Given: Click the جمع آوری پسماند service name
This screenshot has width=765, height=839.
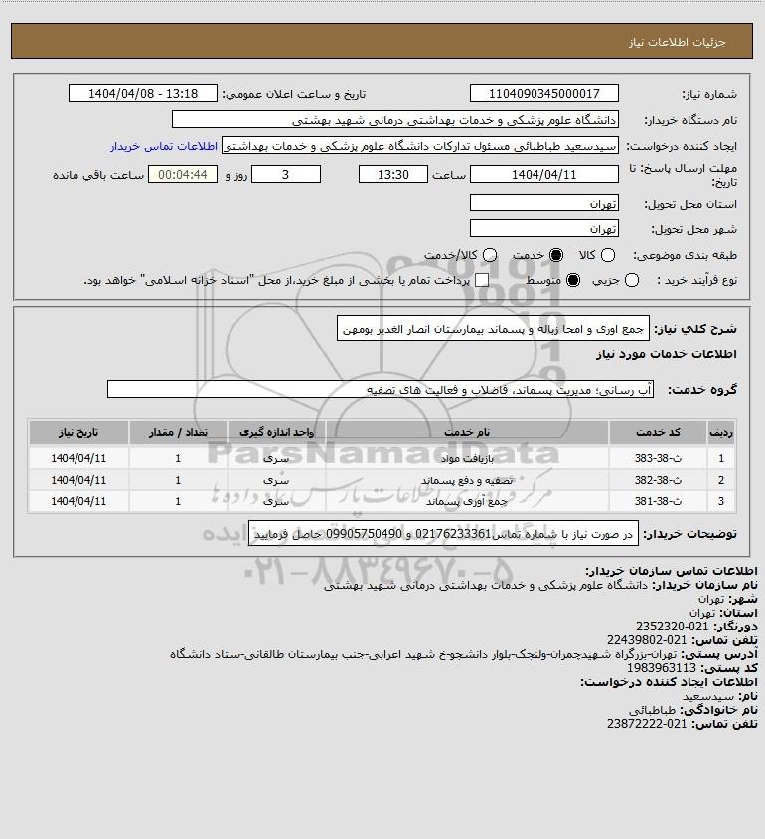Looking at the screenshot, I should tap(467, 501).
